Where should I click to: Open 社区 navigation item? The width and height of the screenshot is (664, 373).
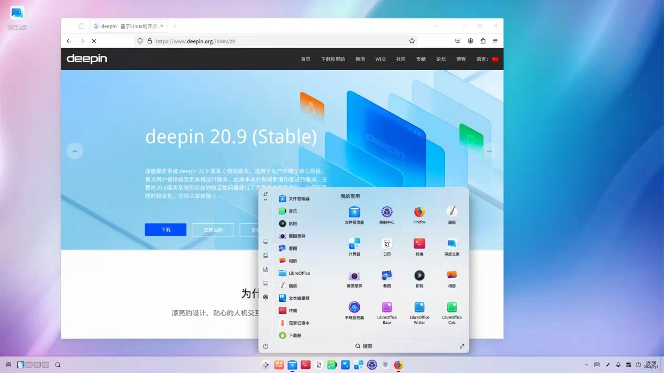click(401, 59)
